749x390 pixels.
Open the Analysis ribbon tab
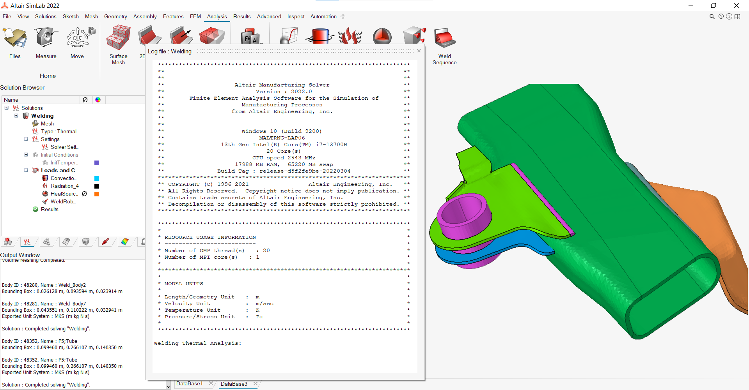[217, 16]
